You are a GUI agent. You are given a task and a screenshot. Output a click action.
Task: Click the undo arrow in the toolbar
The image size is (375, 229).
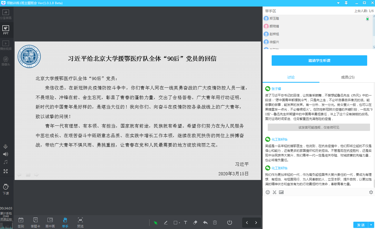(205, 222)
